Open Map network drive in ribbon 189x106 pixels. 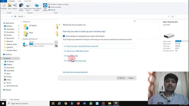click(28, 7)
